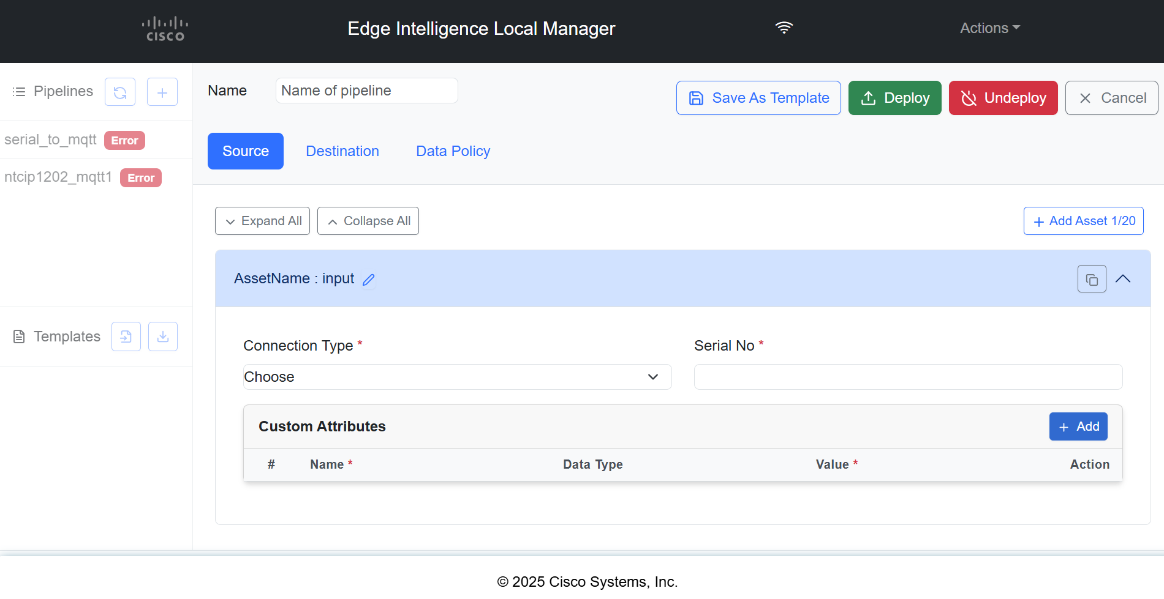Click Error badge on serial_to_mqtt
The image size is (1164, 599).
coord(124,140)
